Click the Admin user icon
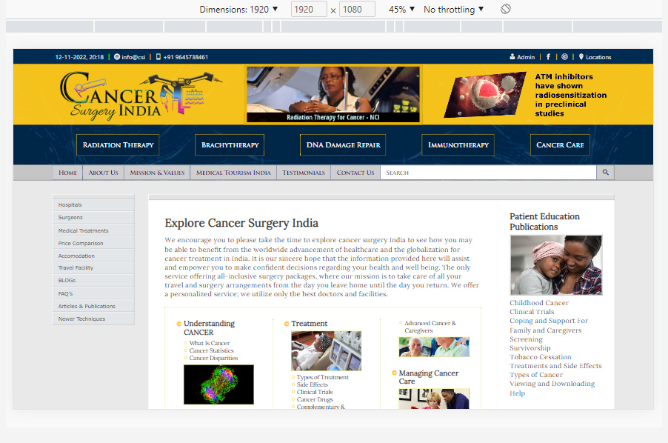Image resolution: width=668 pixels, height=443 pixels. point(512,57)
